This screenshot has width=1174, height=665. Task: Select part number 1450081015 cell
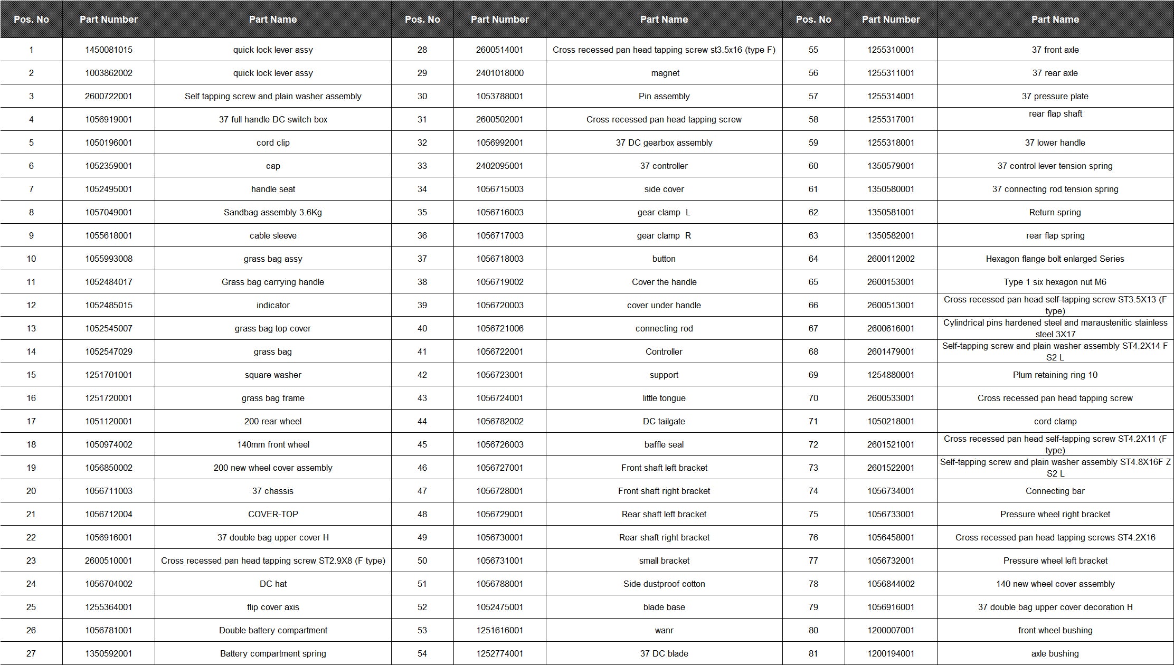click(109, 50)
